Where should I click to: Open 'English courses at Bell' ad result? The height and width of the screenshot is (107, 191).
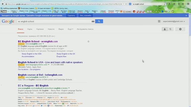[40, 75]
